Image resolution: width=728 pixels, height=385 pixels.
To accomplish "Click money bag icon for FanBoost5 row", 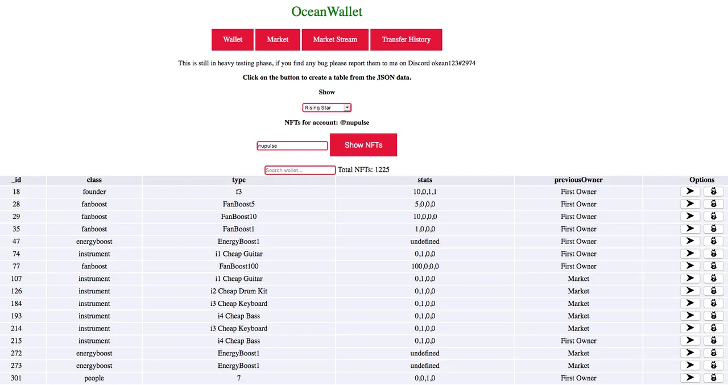I will pos(713,204).
